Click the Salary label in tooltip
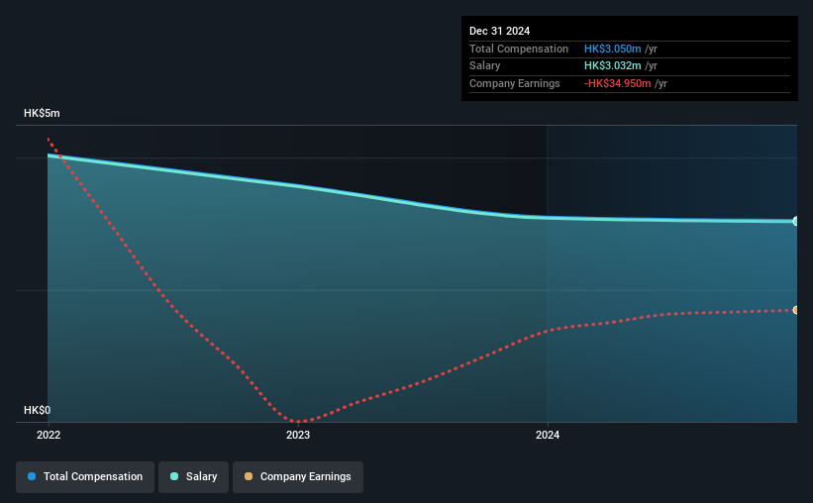The image size is (813, 503). [485, 66]
